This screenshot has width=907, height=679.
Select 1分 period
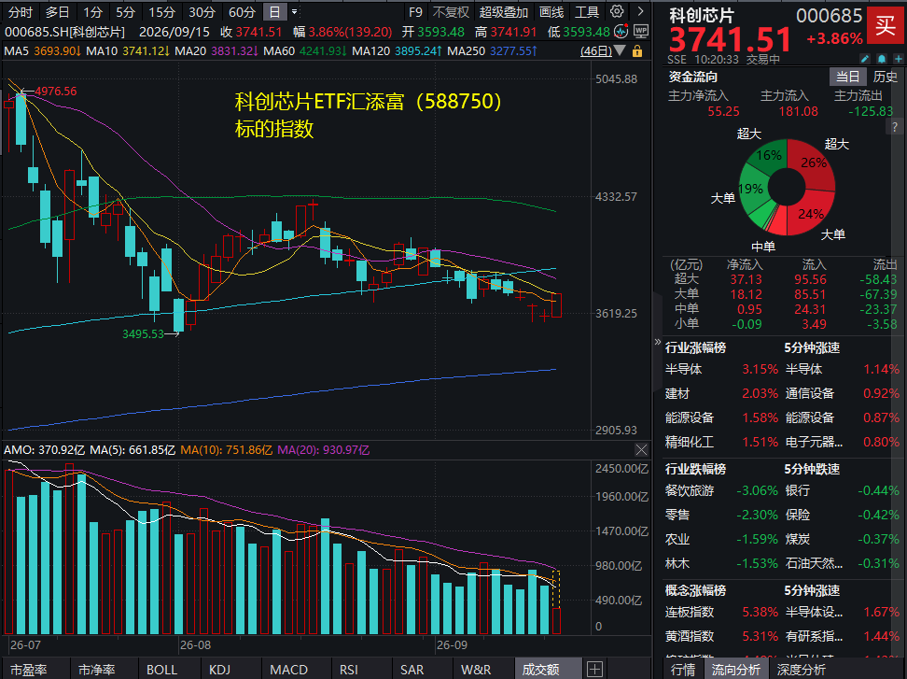(x=92, y=12)
